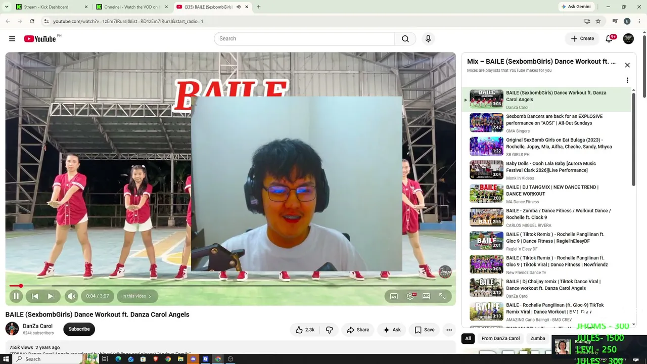Mute the YouTube tab audio icon

pos(239,7)
